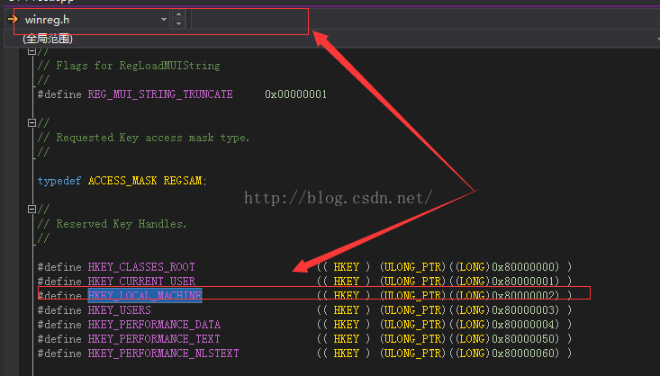Click the 0x80000000 value
This screenshot has height=376, width=660.
pyautogui.click(x=525, y=267)
